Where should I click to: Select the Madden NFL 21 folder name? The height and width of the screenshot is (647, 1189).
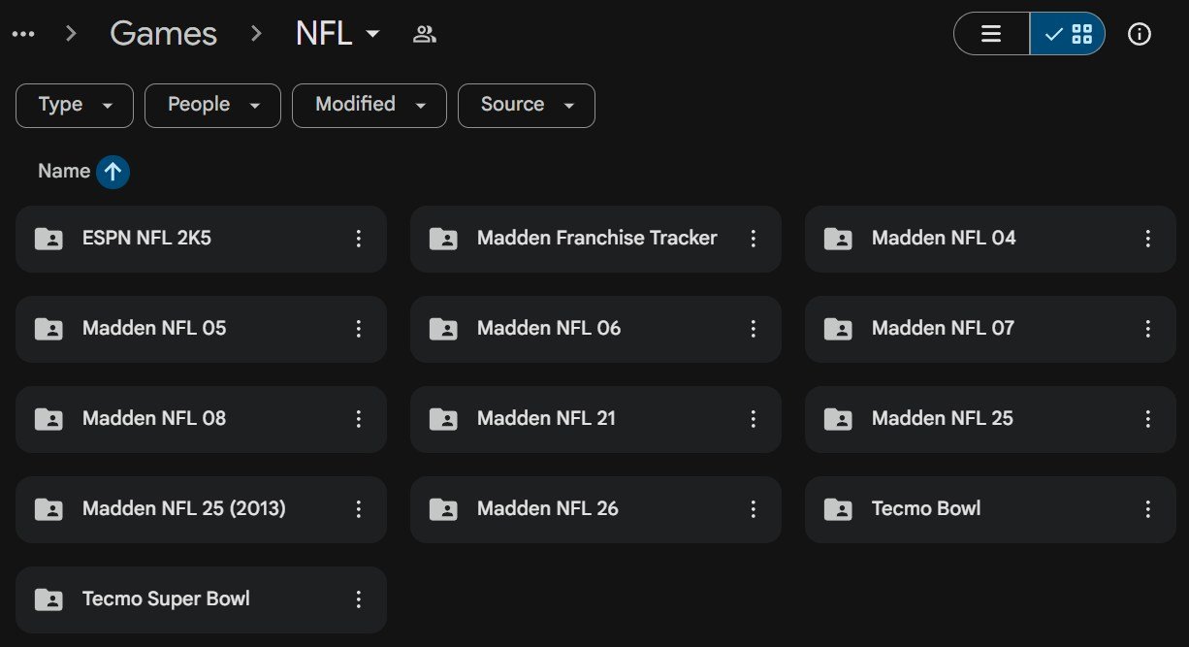pos(546,419)
